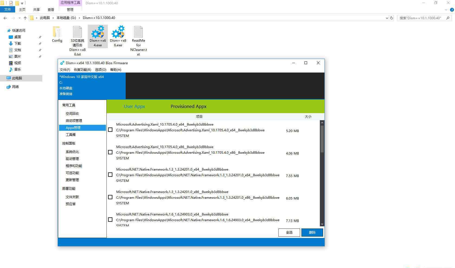
Task: Click the 删除 button
Action: [x=312, y=233]
